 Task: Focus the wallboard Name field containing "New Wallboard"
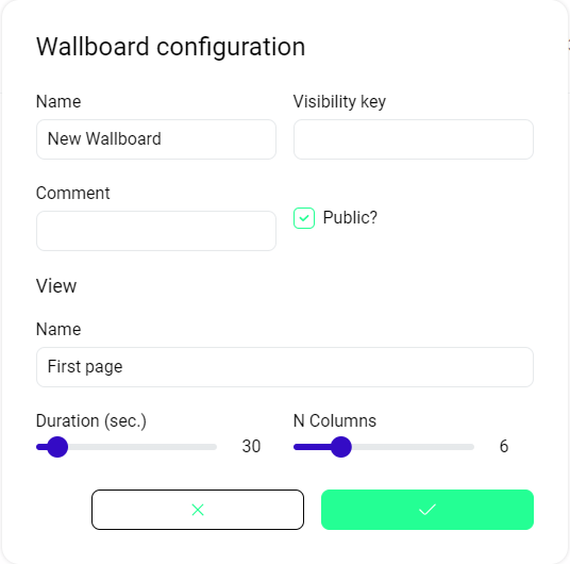156,139
